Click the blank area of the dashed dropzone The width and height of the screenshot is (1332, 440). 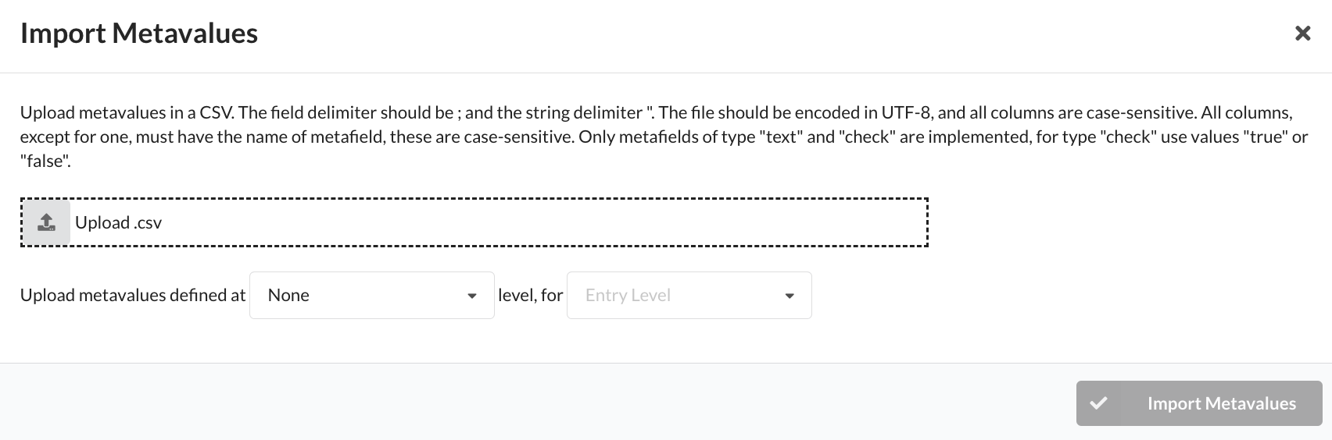coord(547,222)
